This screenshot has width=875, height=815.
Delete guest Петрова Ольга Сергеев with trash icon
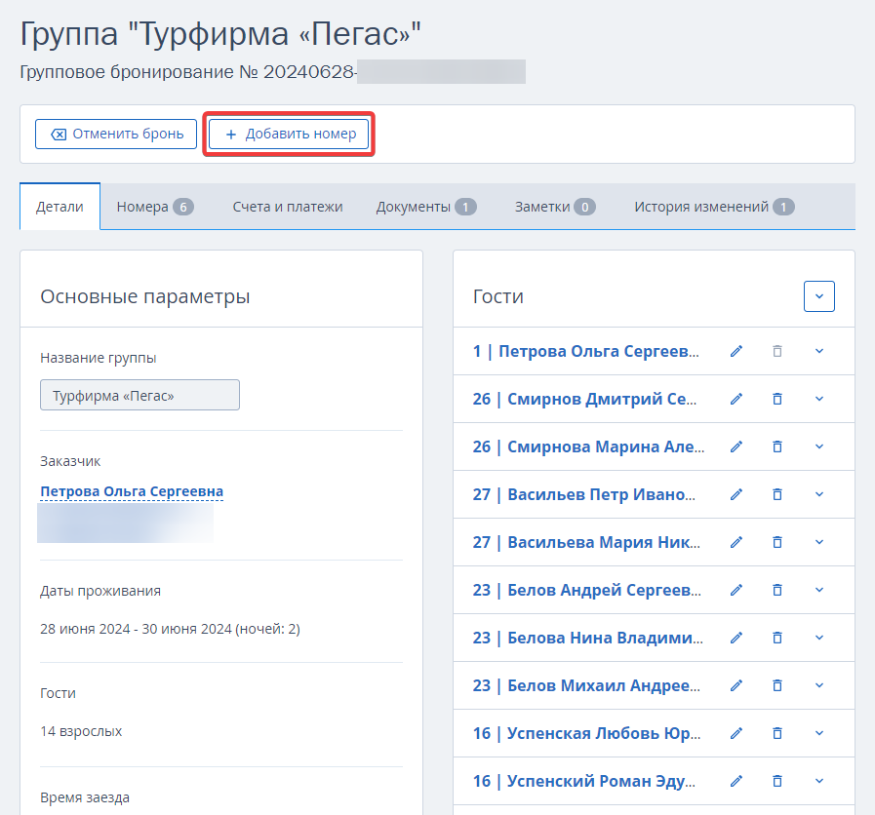pos(777,351)
